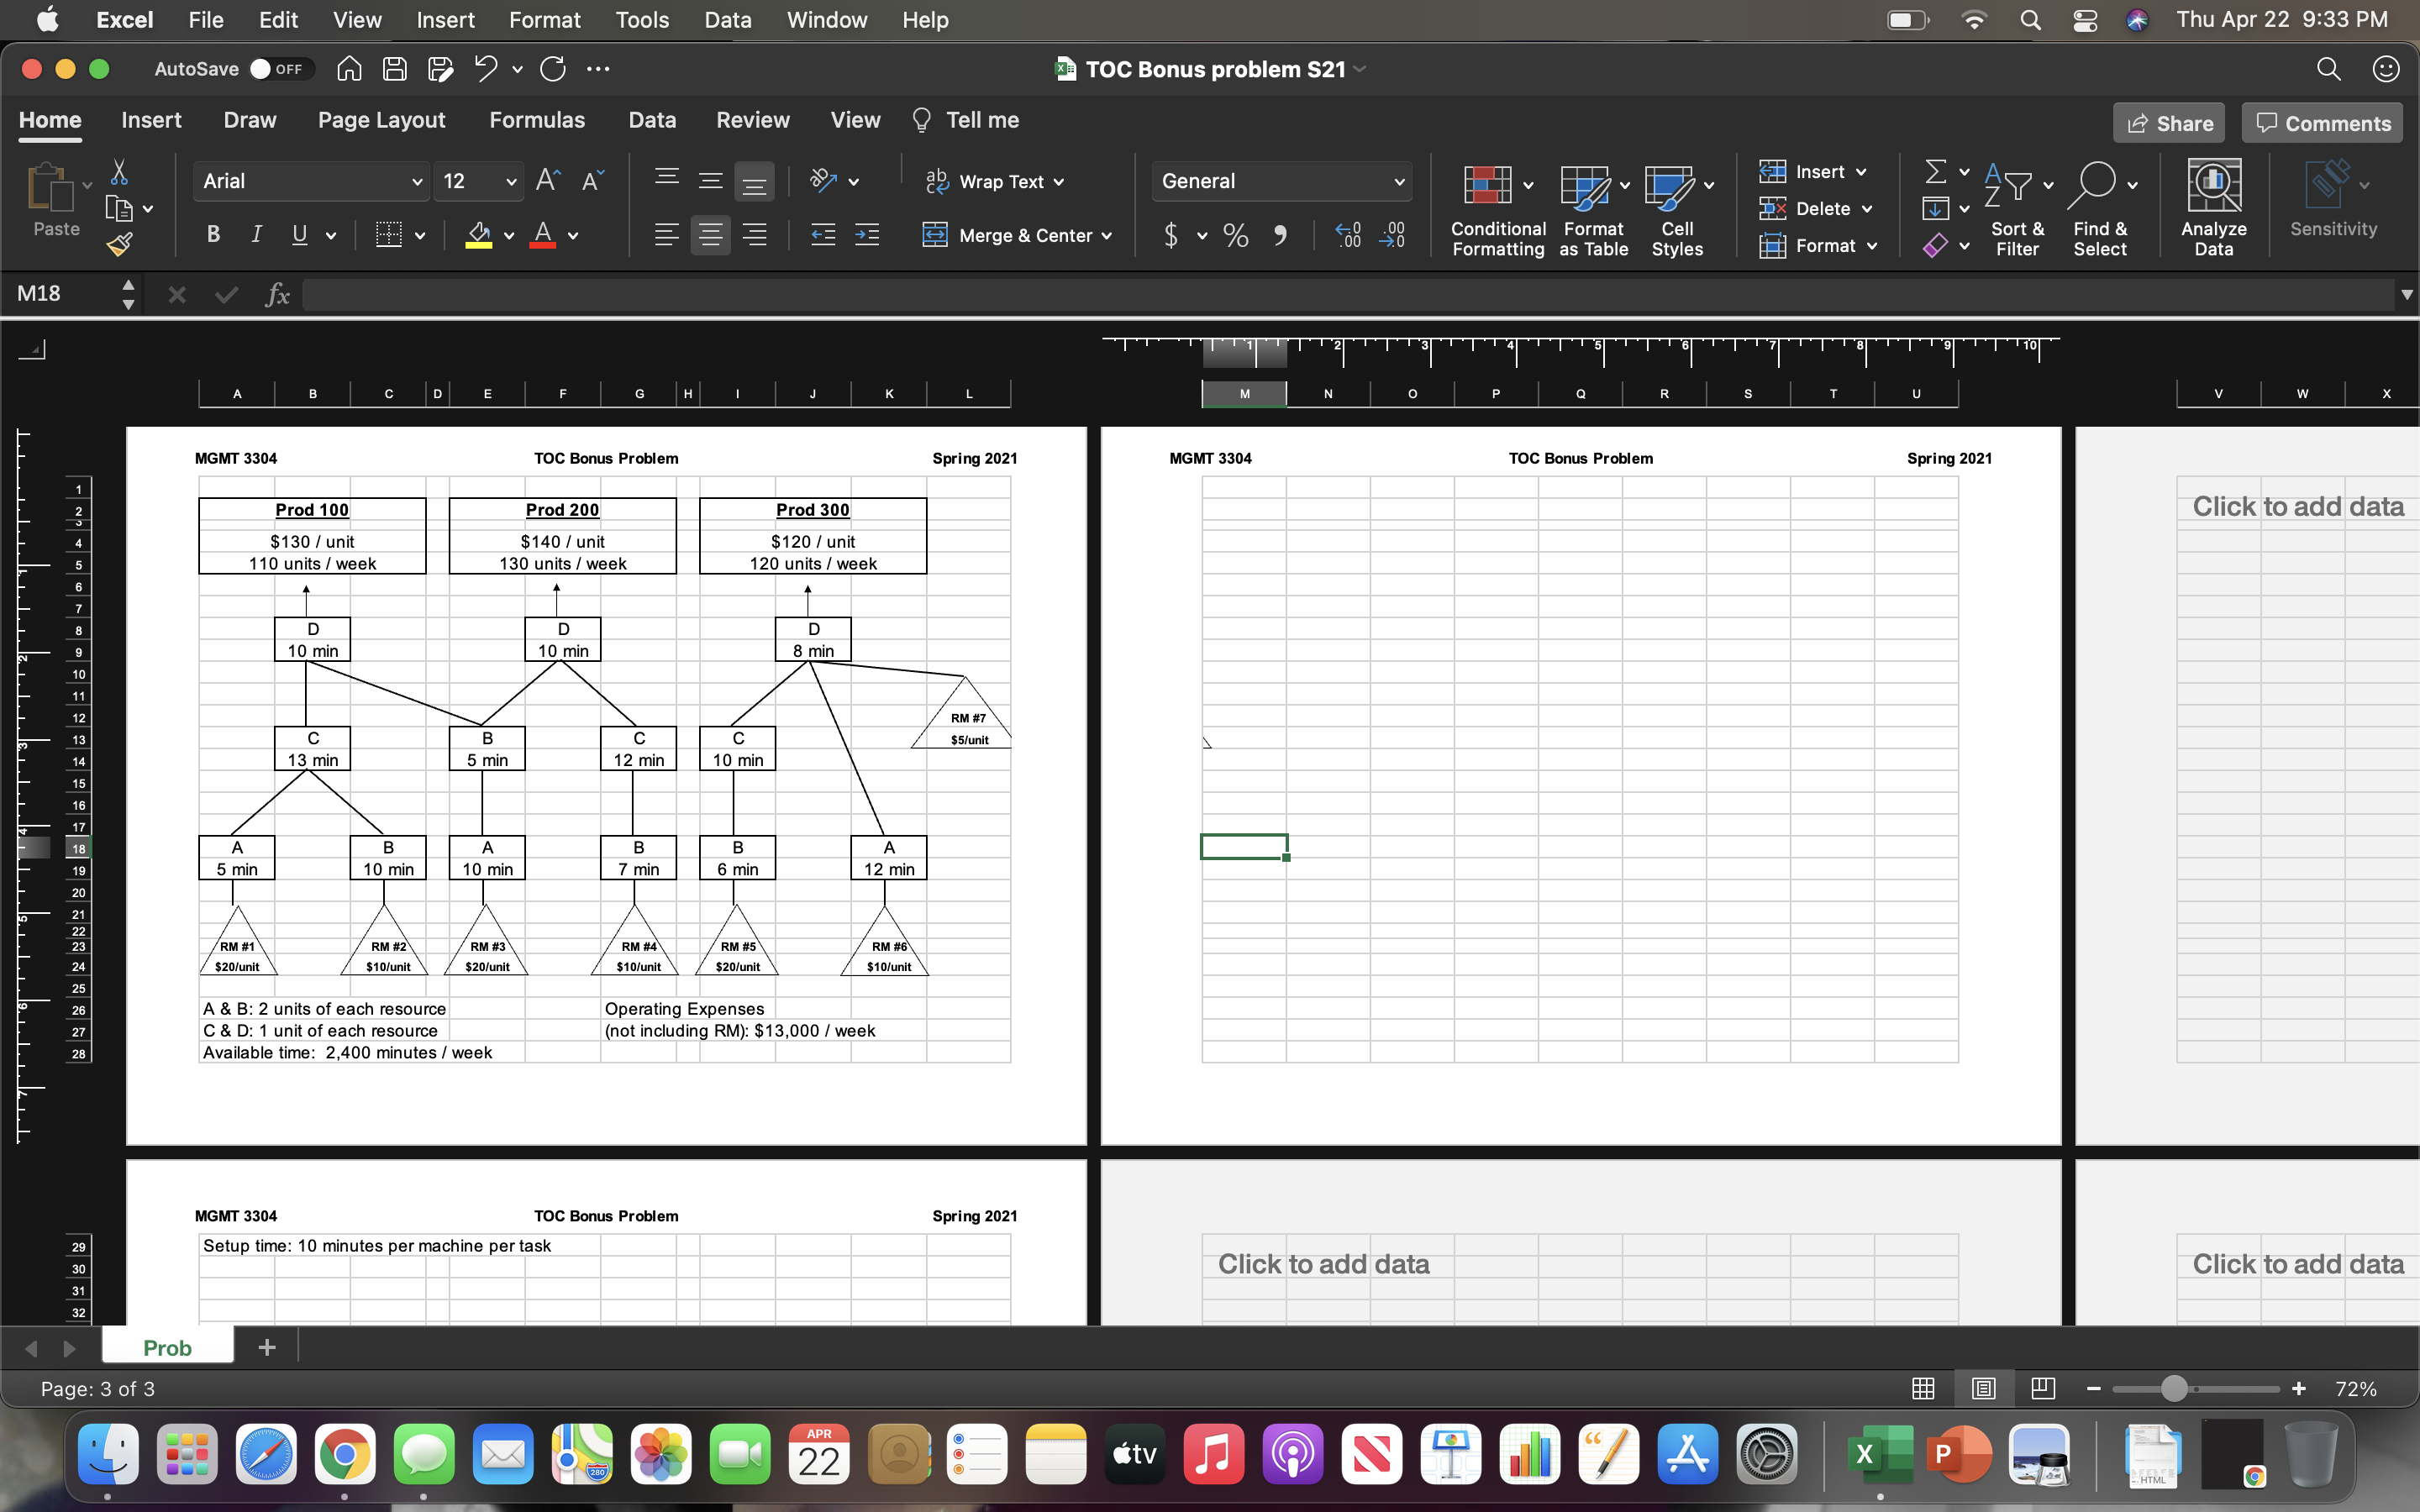This screenshot has width=2420, height=1512.
Task: Expand the General number format dropdown
Action: [1399, 182]
